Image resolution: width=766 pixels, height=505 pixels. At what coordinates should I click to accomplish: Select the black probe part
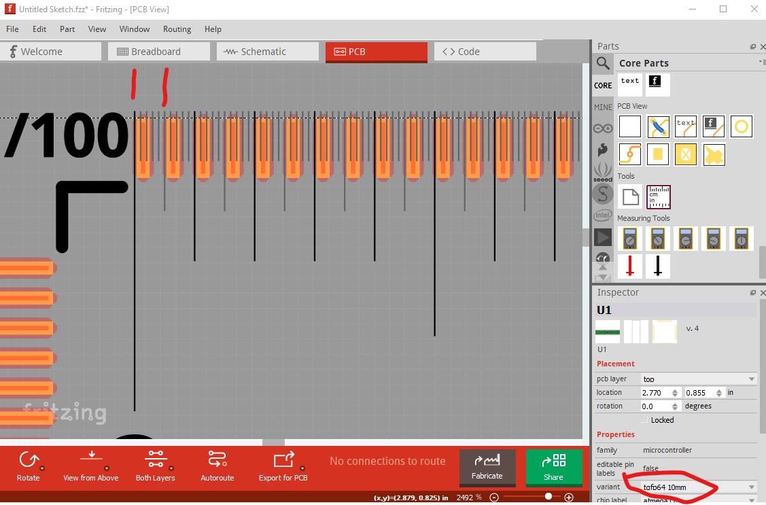pyautogui.click(x=658, y=266)
